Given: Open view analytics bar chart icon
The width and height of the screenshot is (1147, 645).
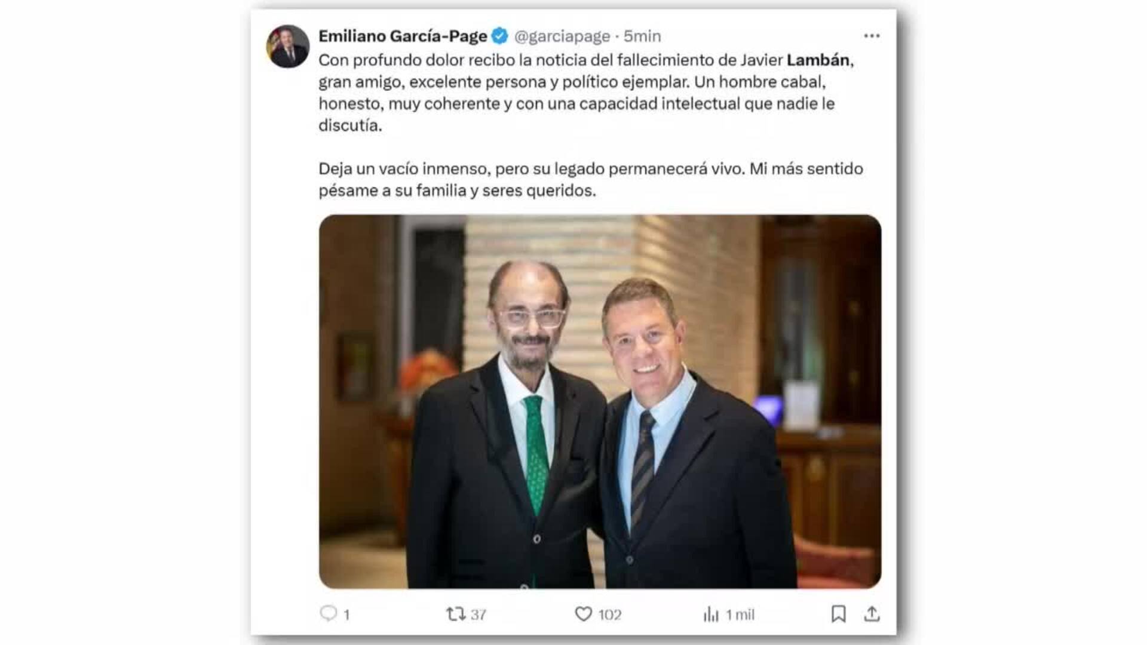Looking at the screenshot, I should 711,614.
